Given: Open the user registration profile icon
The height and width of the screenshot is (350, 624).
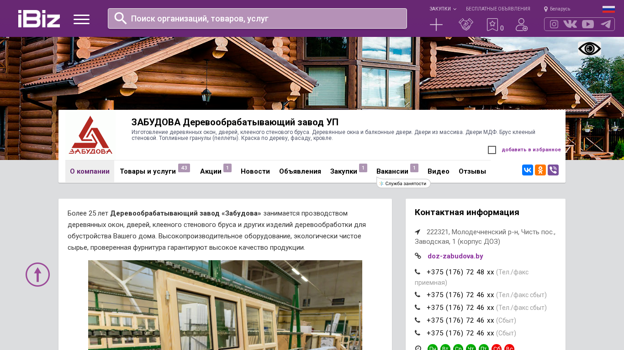Looking at the screenshot, I should point(522,25).
